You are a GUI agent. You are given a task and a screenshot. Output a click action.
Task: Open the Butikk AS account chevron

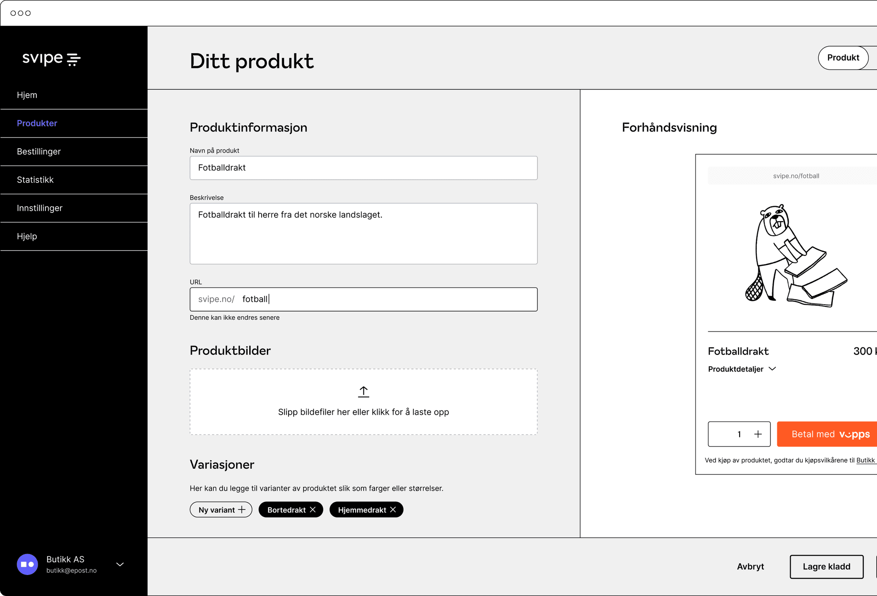coord(119,564)
